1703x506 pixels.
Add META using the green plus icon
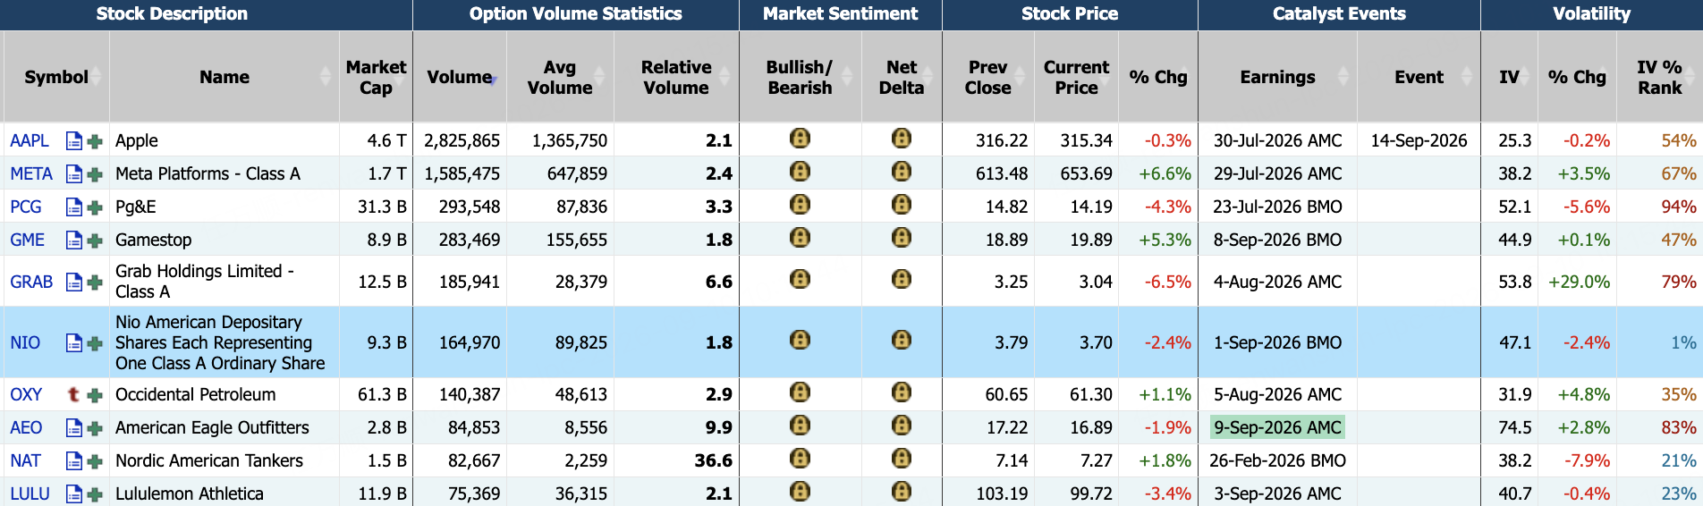coord(95,174)
